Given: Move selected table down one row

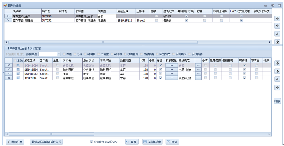Looking at the screenshot, I should (x=277, y=34).
